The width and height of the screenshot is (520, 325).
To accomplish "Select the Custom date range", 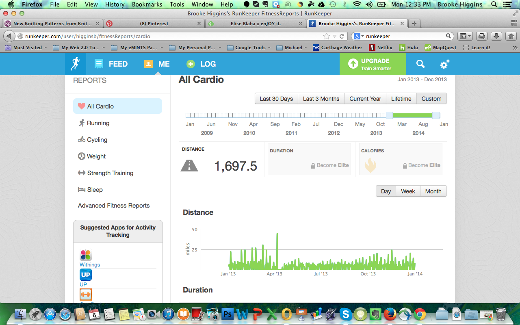I will click(x=431, y=99).
